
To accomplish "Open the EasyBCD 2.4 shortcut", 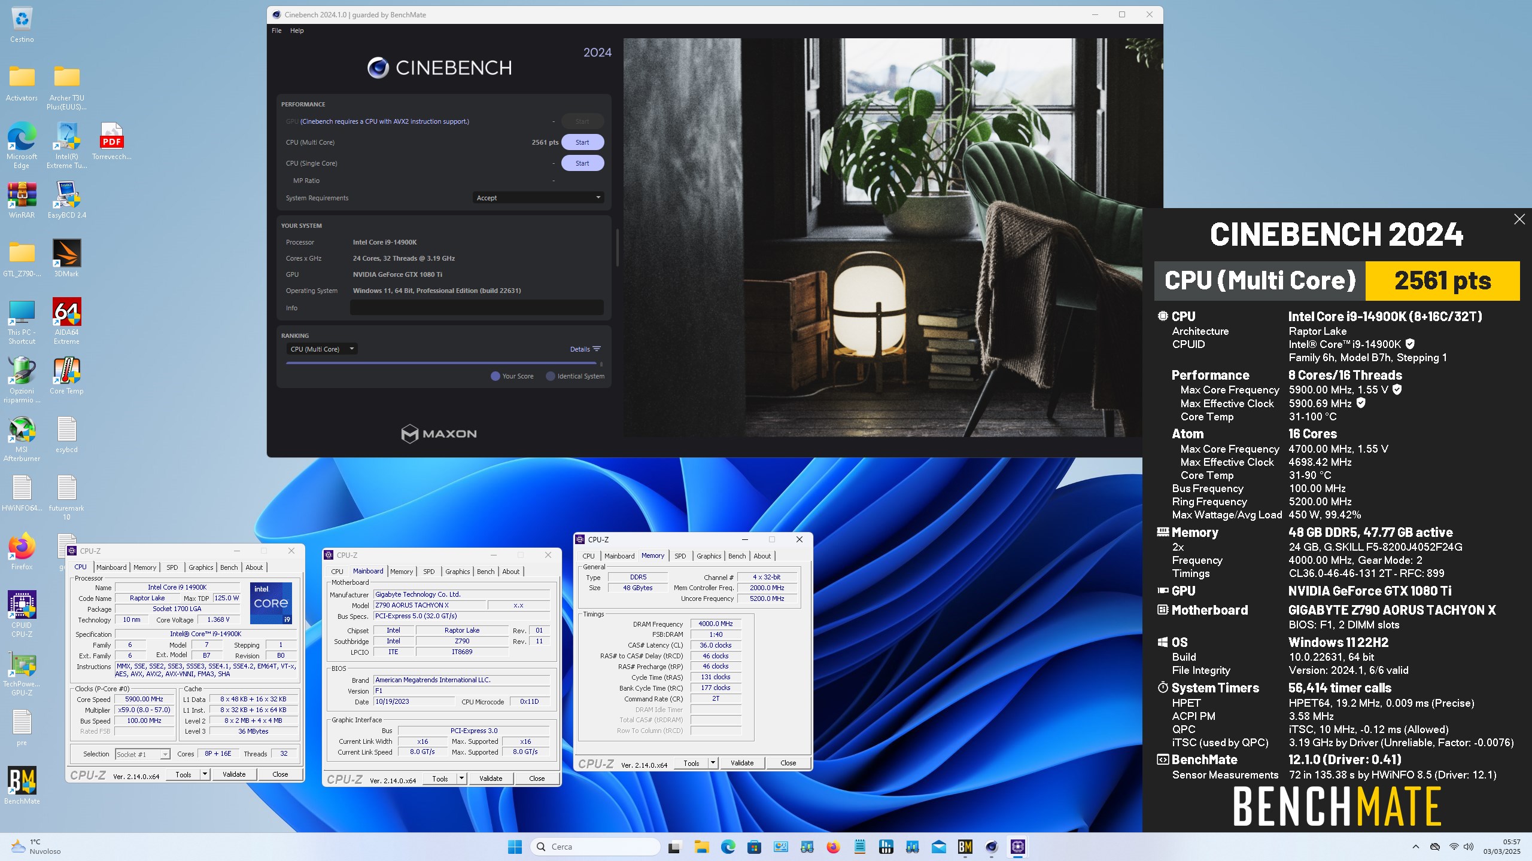I will (66, 201).
